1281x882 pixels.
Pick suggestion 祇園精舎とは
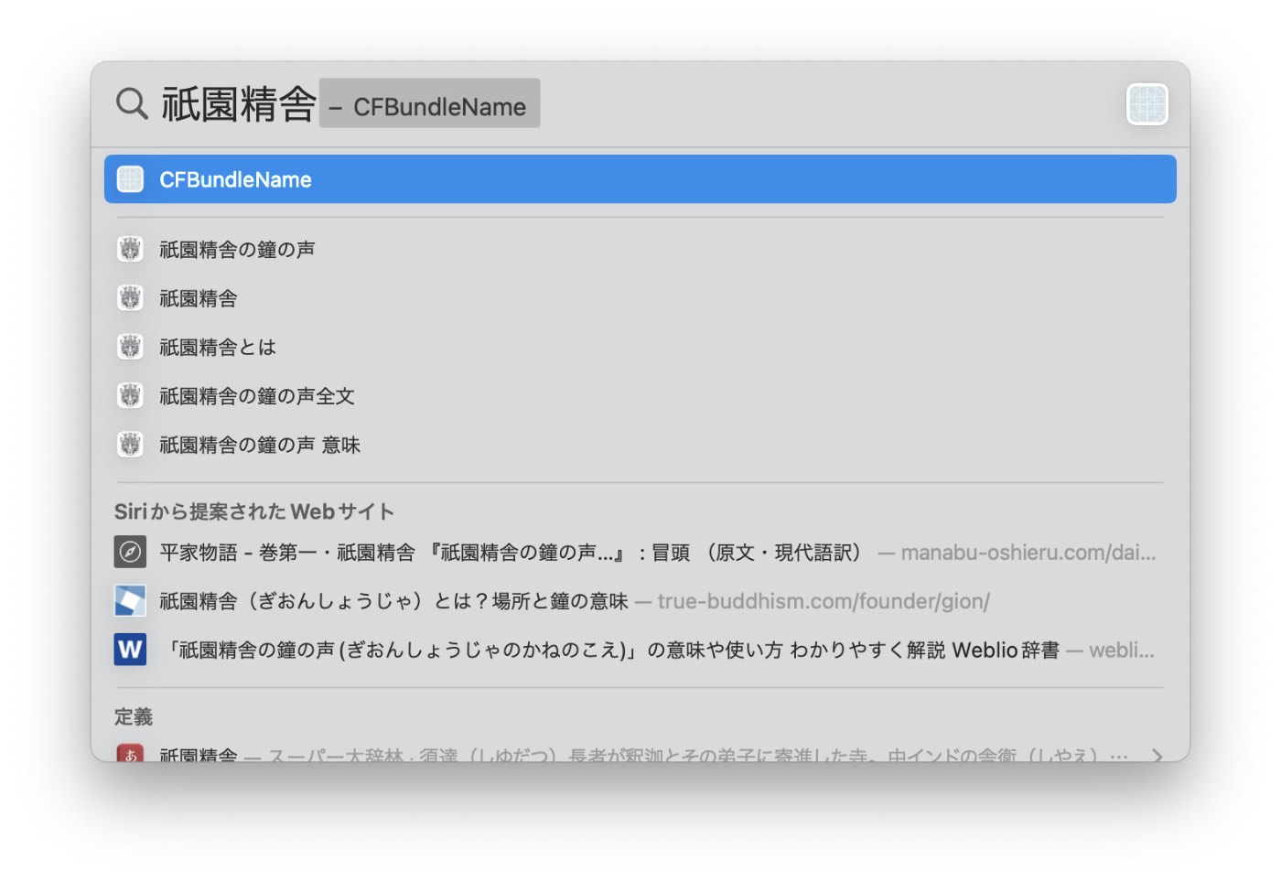click(x=640, y=347)
